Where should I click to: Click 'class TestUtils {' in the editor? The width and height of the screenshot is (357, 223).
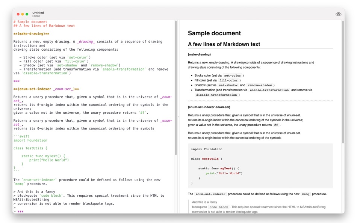tap(30, 148)
